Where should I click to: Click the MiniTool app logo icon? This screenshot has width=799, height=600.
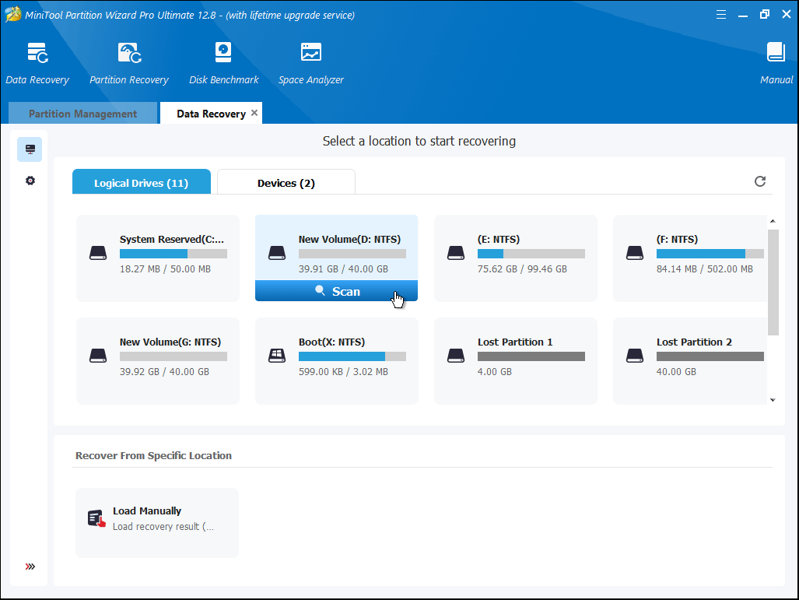point(12,14)
